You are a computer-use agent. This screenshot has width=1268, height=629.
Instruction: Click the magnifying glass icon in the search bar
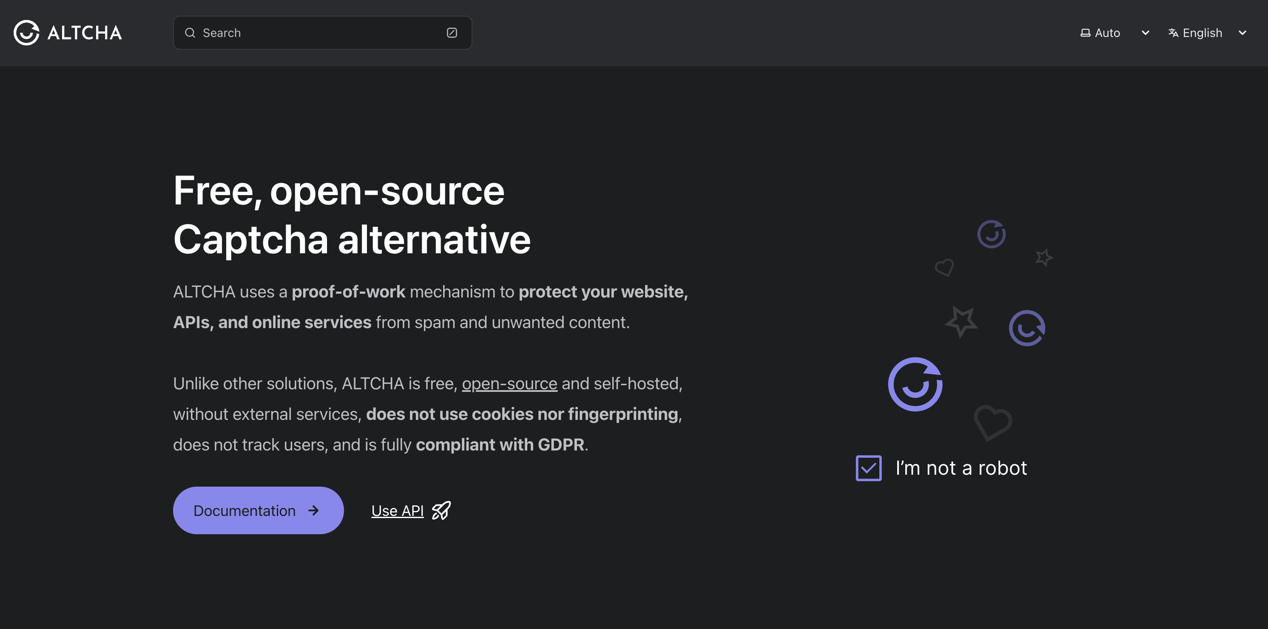coord(190,32)
